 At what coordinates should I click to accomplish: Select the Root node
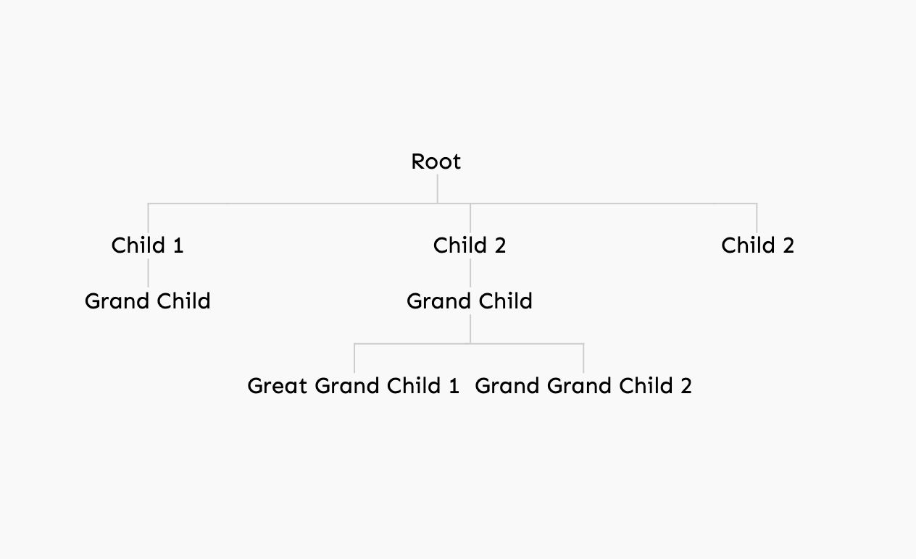[x=436, y=161]
